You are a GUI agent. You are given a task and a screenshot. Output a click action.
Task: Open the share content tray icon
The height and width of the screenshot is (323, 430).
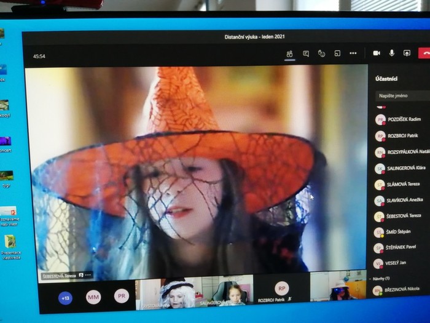coord(407,54)
